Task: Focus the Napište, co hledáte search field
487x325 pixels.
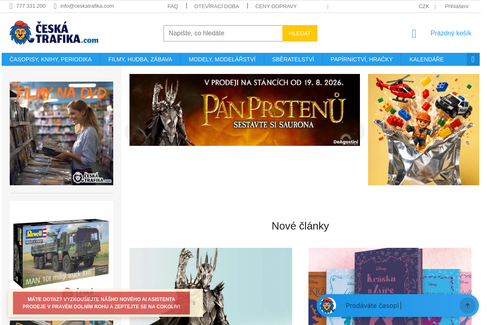Action: coord(223,33)
